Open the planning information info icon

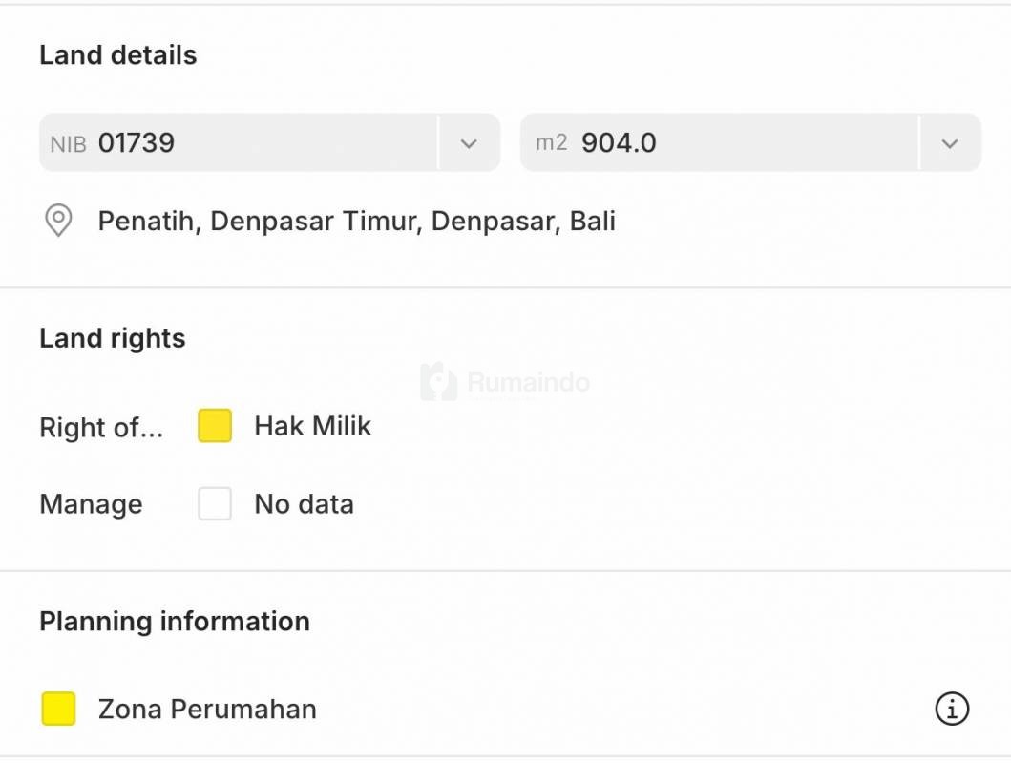951,709
